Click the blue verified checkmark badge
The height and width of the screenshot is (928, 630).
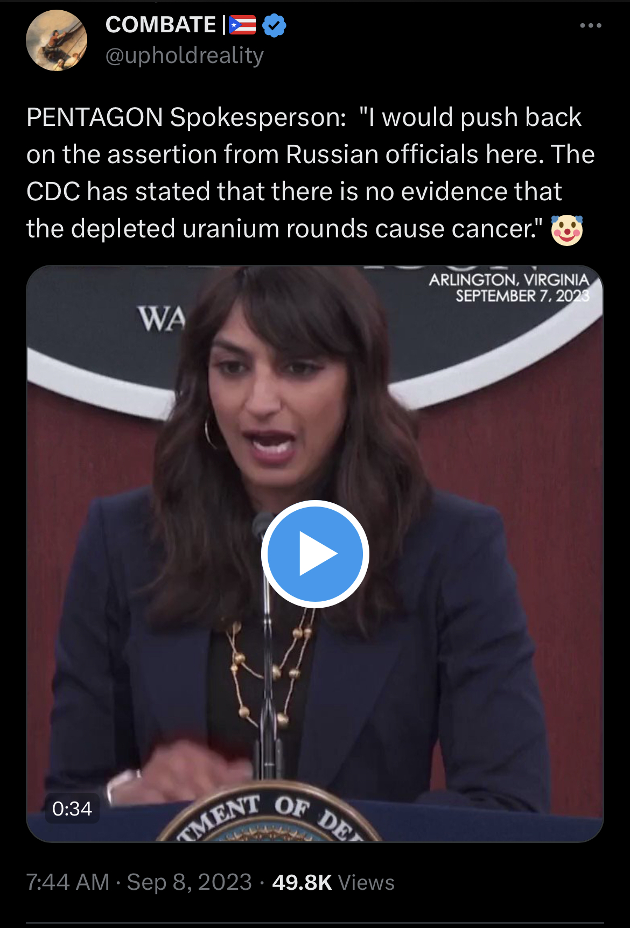point(274,25)
